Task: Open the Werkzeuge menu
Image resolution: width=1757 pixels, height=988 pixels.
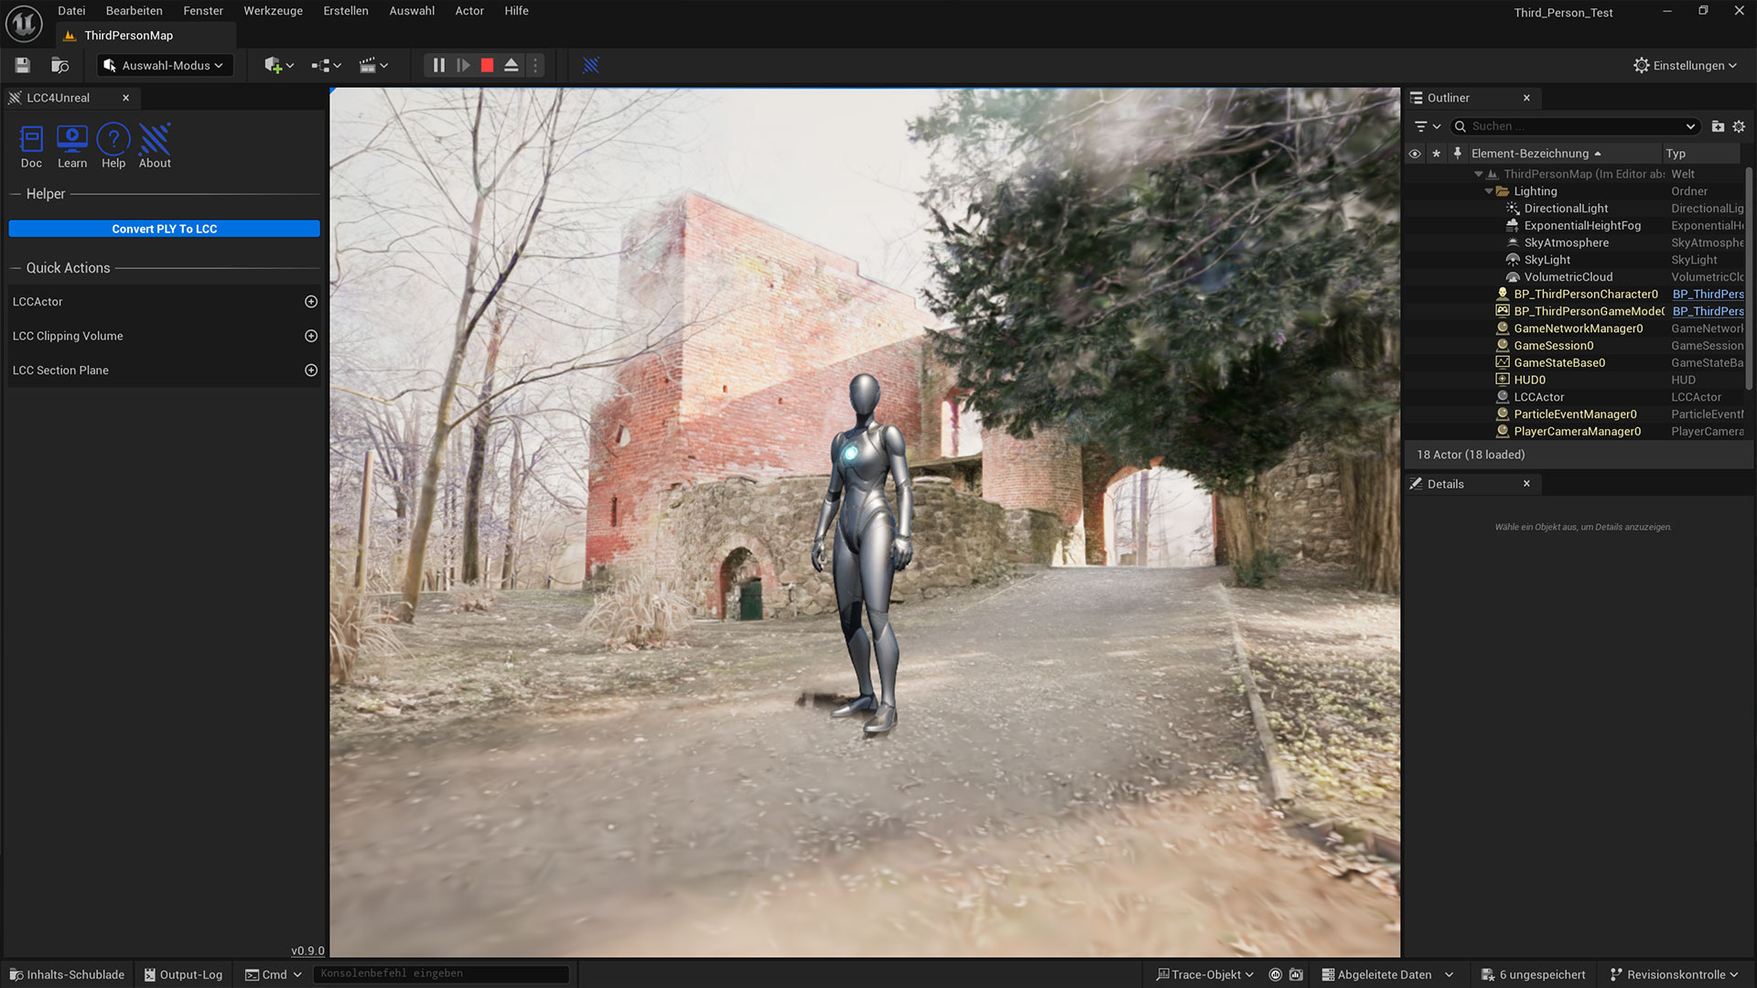Action: point(273,11)
